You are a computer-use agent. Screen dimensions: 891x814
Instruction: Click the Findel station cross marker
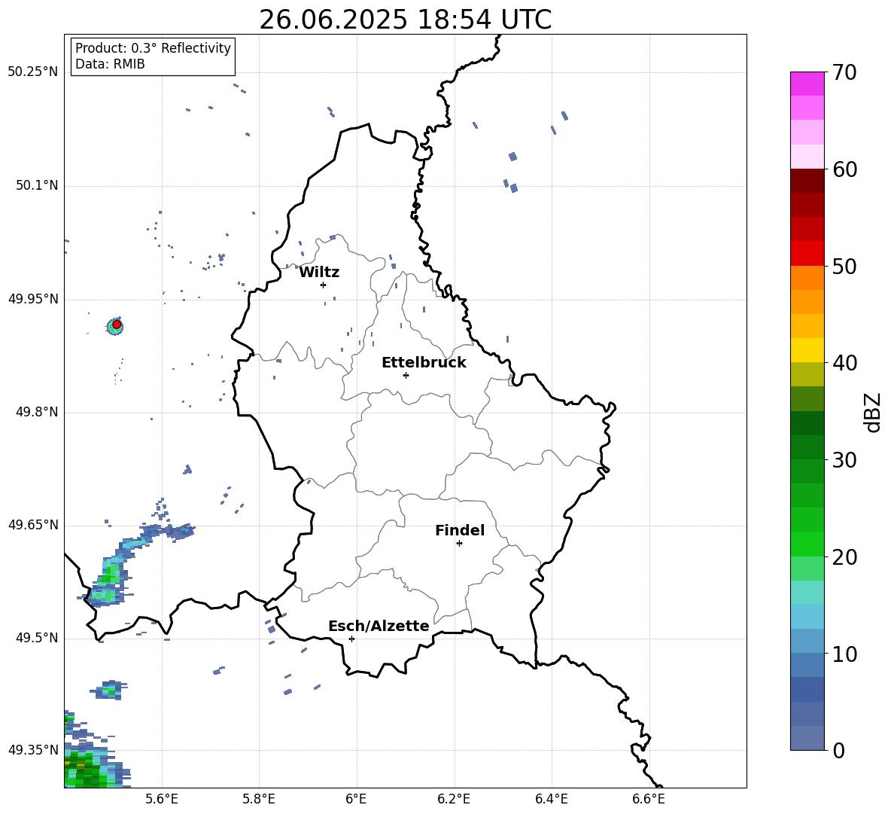pyautogui.click(x=459, y=544)
